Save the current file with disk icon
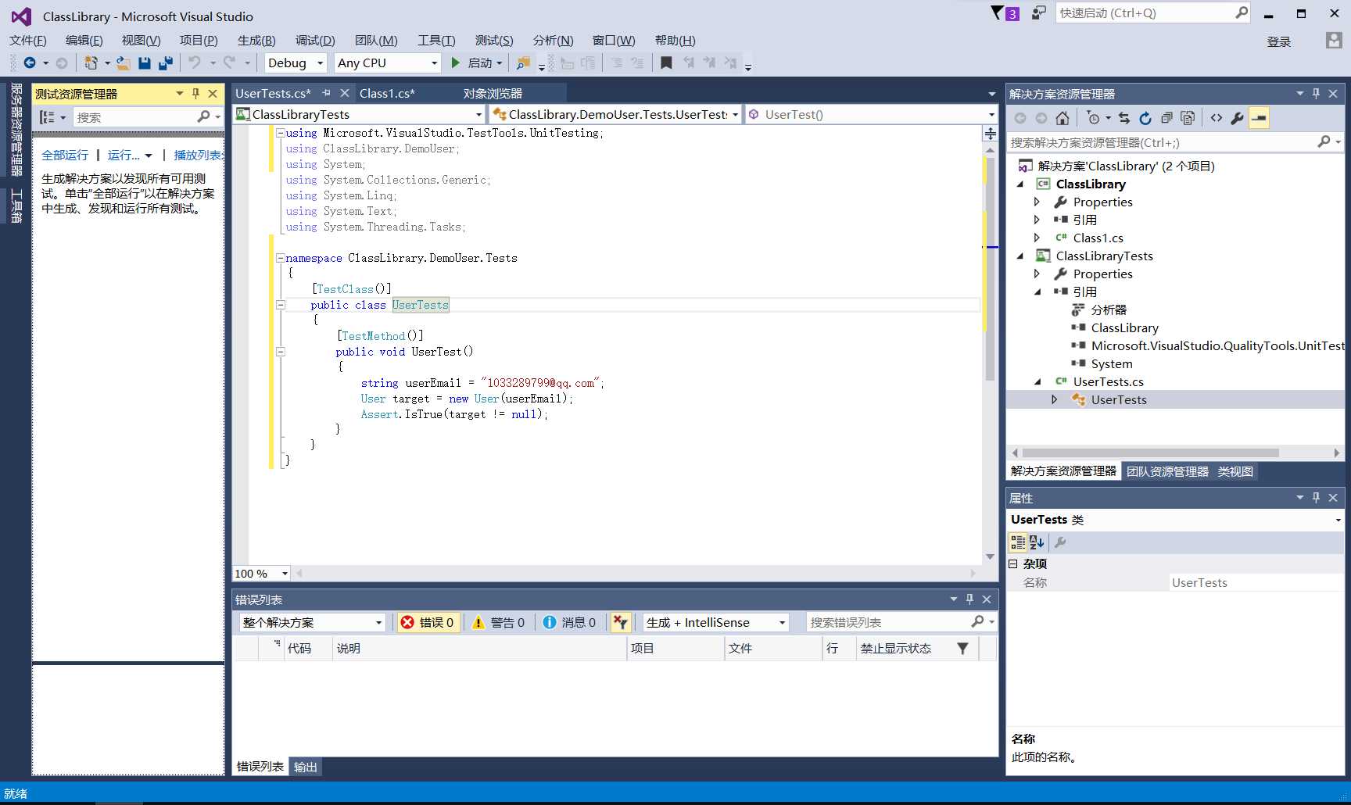1351x805 pixels. [x=145, y=63]
